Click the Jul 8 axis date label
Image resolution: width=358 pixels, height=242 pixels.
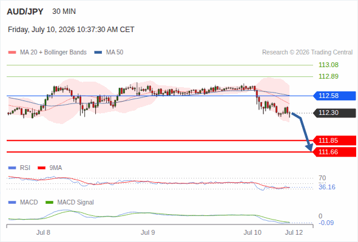[x=43, y=232]
